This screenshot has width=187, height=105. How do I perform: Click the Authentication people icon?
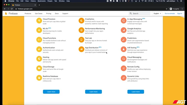(x=39, y=49)
